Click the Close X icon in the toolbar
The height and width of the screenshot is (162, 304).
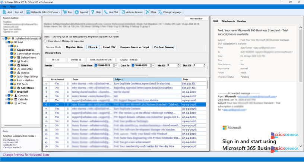click(148, 12)
